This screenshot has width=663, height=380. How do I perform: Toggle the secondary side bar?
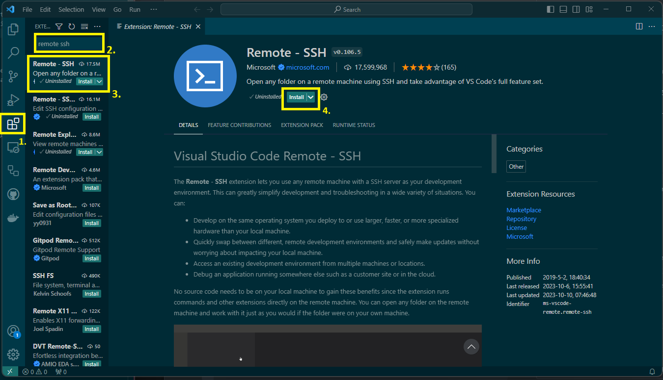576,9
